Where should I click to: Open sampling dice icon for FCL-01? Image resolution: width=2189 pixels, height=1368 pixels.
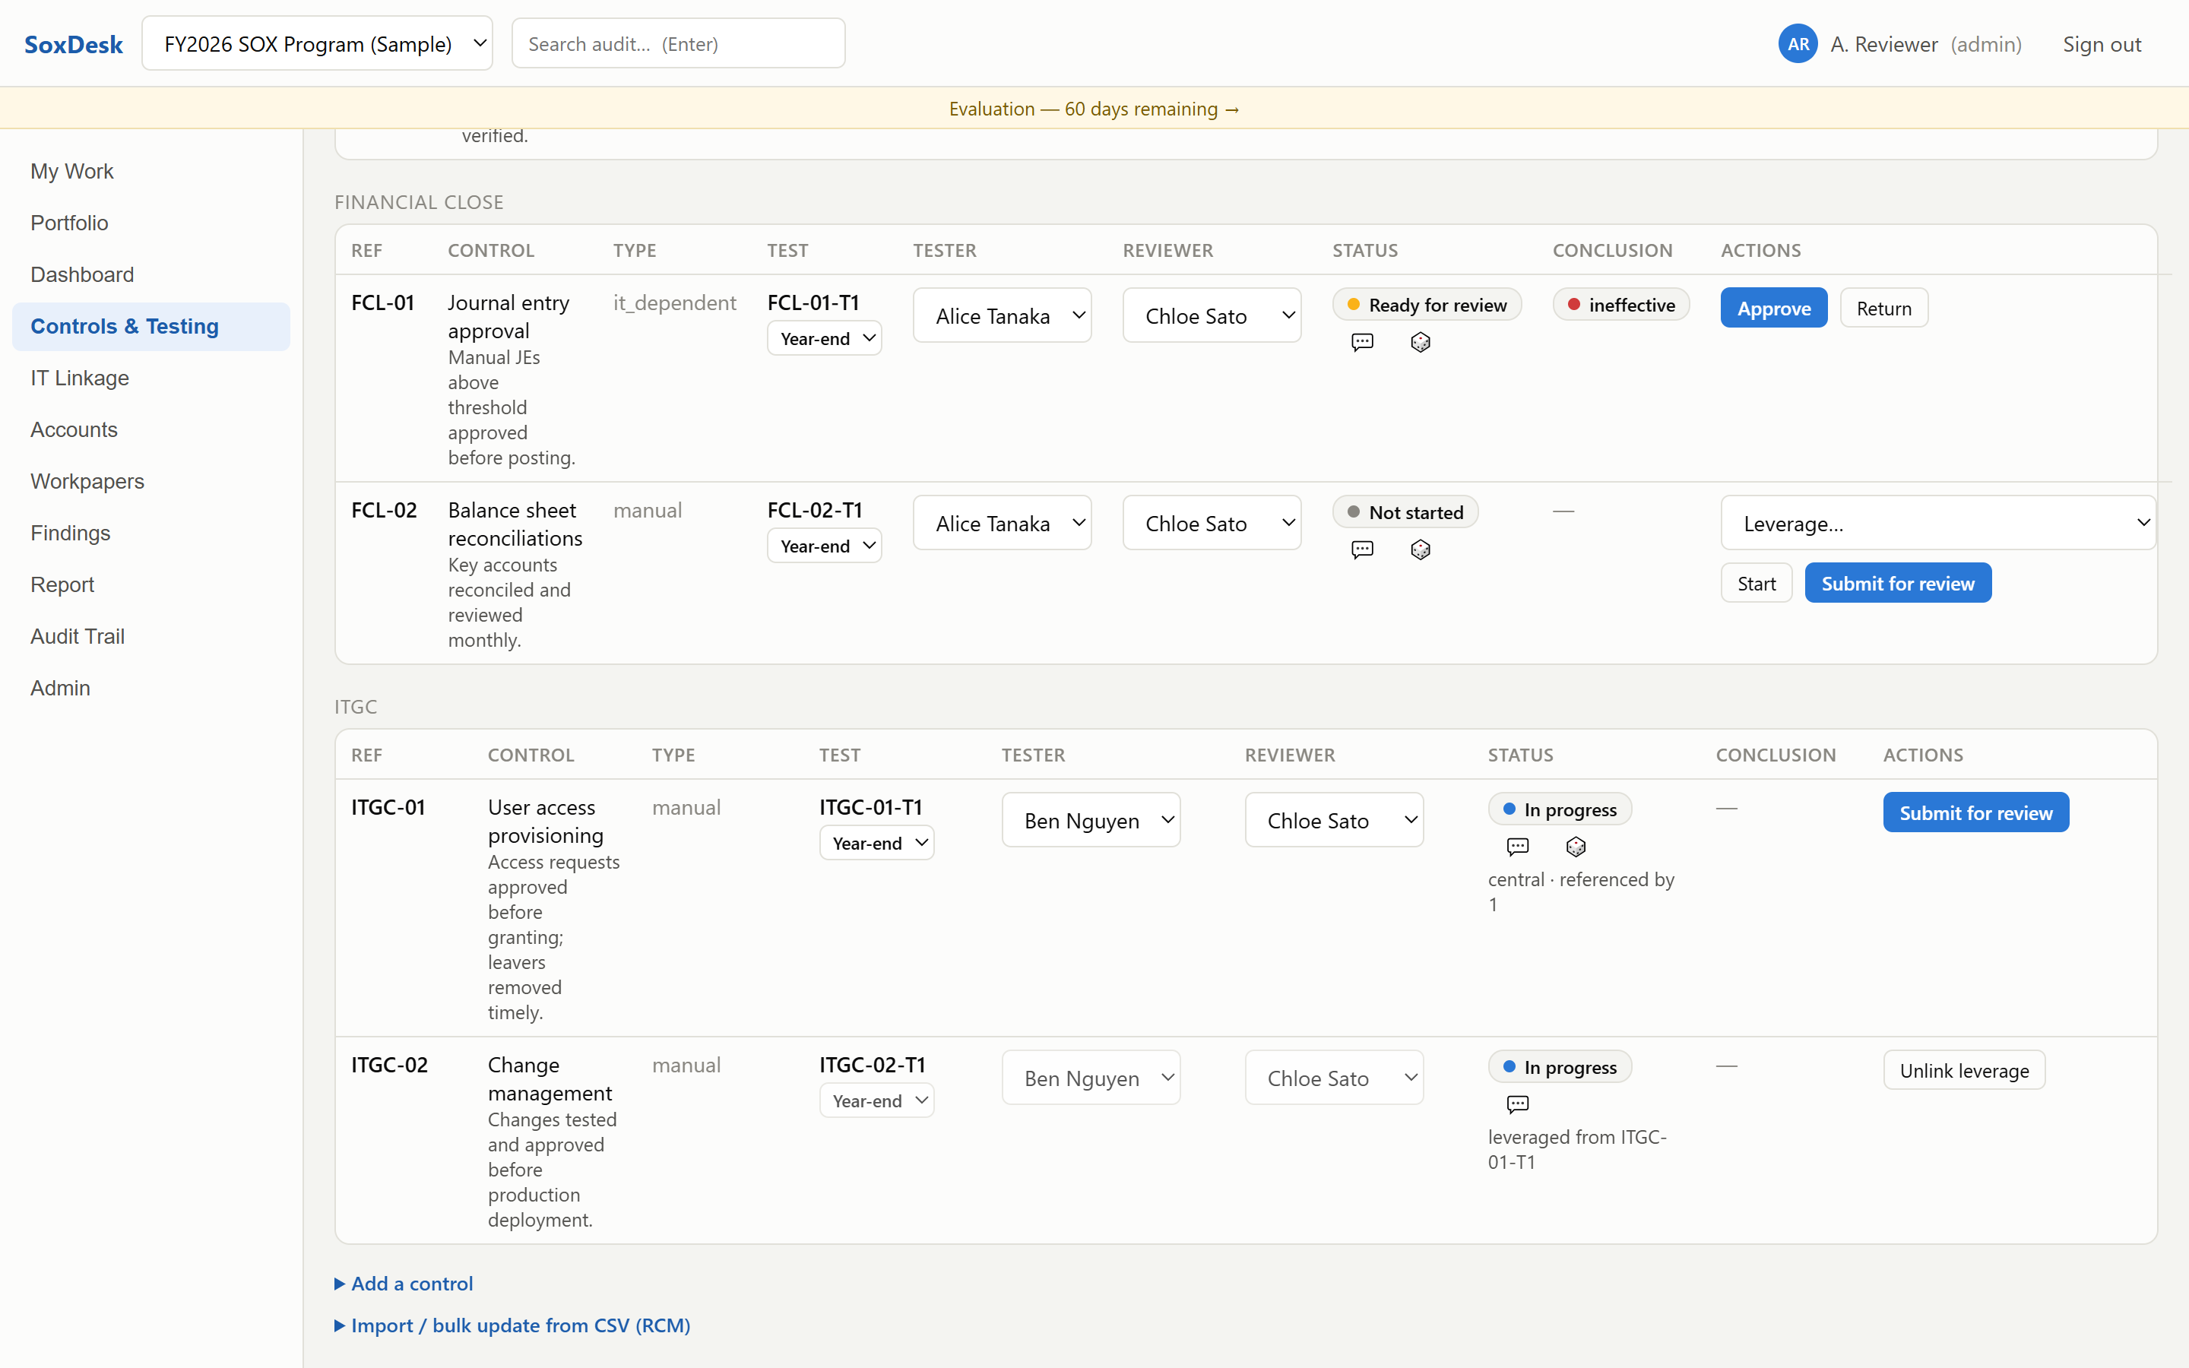pos(1420,342)
